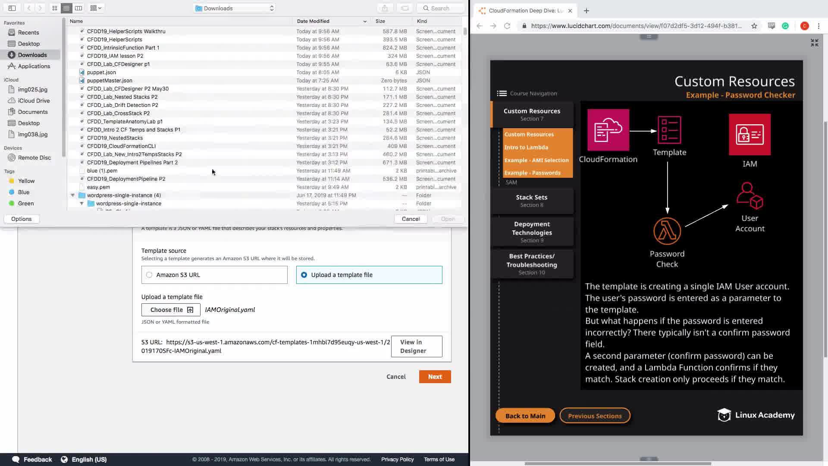Open the Example - AMI Selection lesson
The width and height of the screenshot is (828, 466).
(536, 160)
